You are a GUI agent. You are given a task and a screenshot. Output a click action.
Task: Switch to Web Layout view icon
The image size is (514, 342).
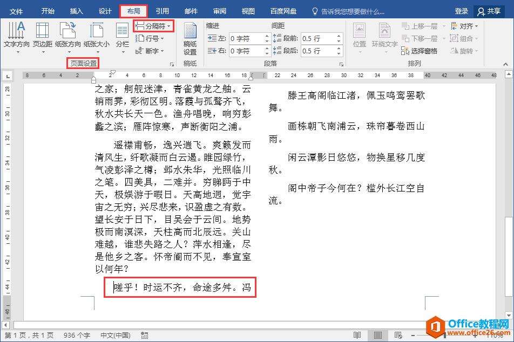click(x=398, y=335)
